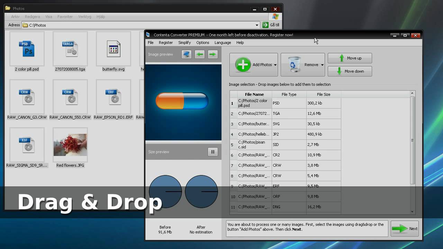This screenshot has height=249, width=443.
Task: Select 27072008005.tga in Photos window
Action: tap(70, 52)
